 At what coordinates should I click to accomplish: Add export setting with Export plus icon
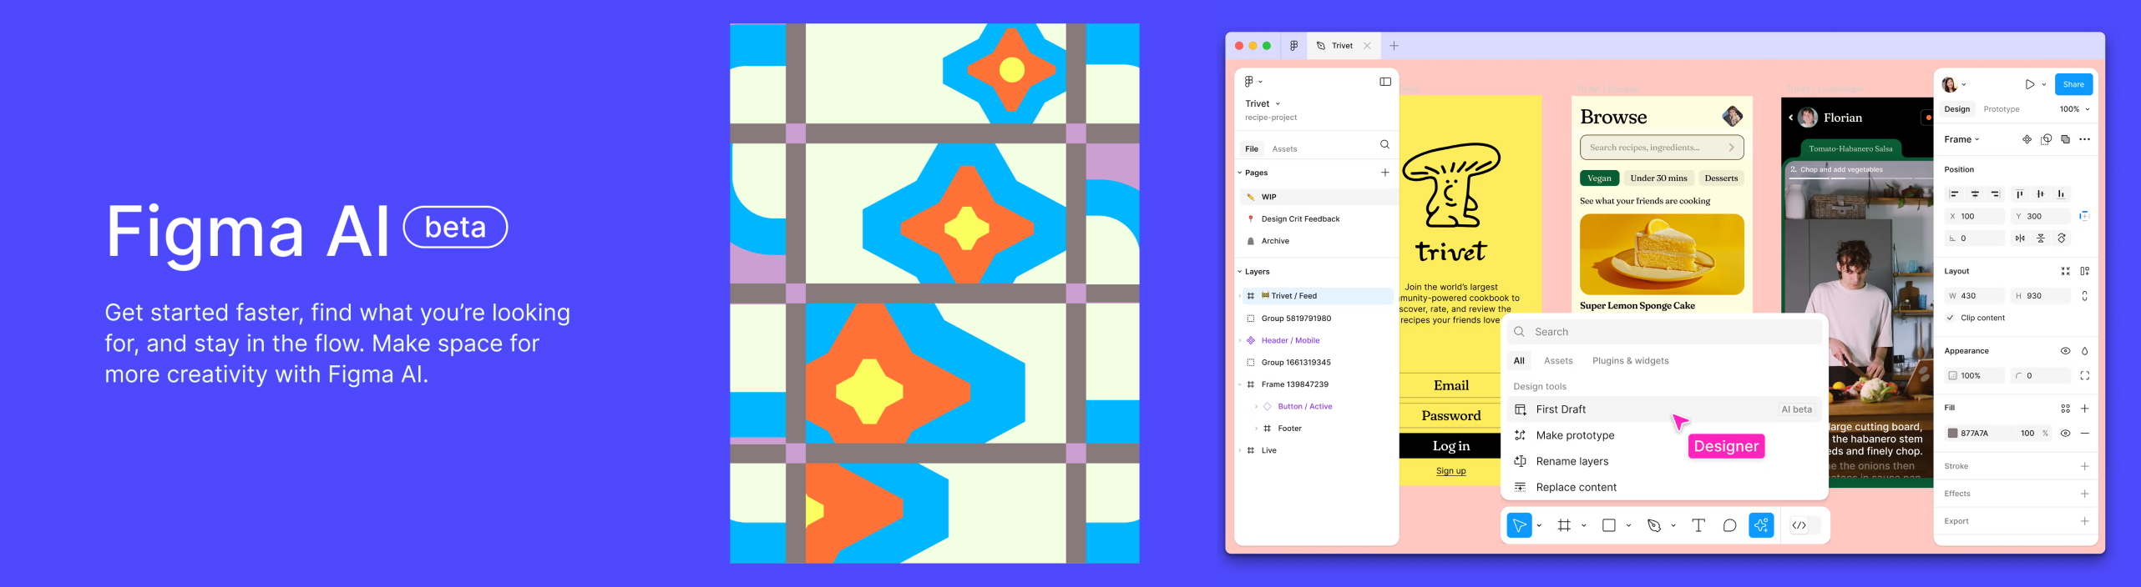[2084, 521]
